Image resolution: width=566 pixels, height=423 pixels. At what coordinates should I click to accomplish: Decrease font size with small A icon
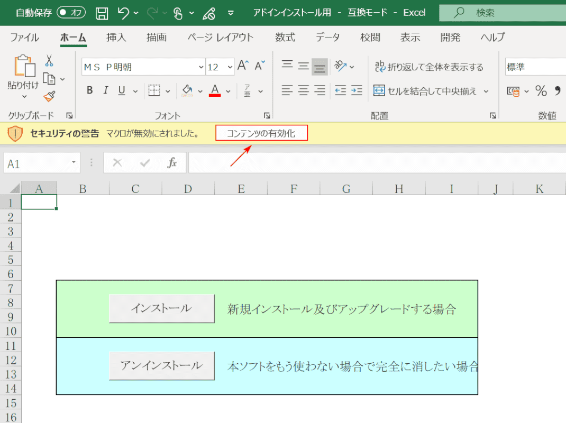point(260,66)
